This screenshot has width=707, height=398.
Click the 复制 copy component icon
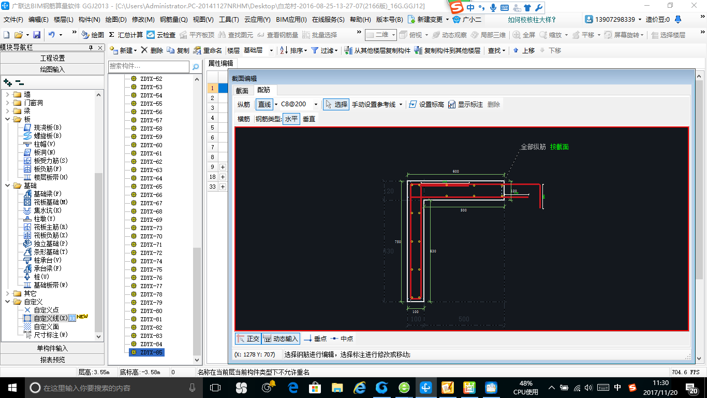pos(171,50)
